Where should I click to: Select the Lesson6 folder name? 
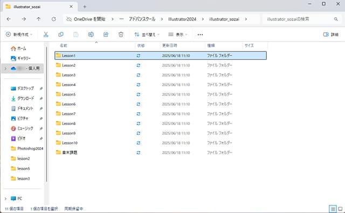pos(68,104)
